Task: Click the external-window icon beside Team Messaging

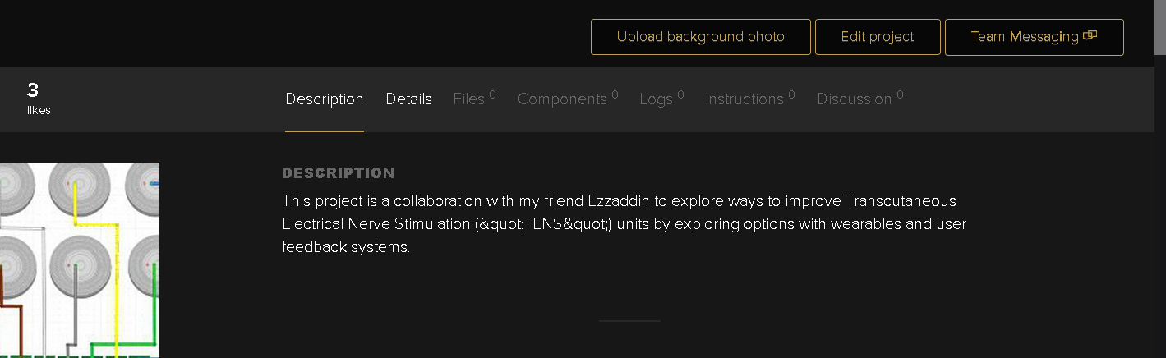Action: pyautogui.click(x=1090, y=35)
